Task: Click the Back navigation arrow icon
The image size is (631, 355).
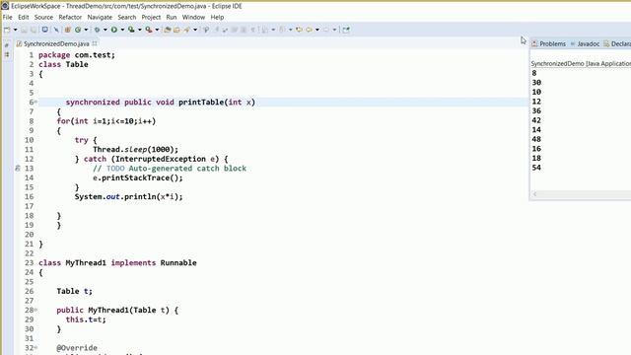Action: 309,30
